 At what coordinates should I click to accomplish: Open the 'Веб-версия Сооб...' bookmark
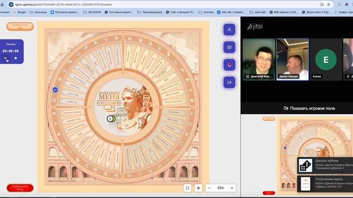284,12
